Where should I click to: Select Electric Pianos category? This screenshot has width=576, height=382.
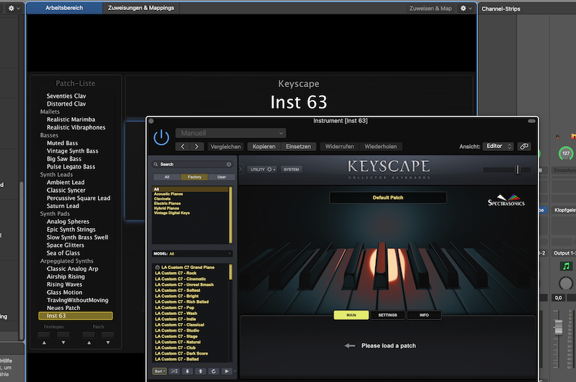(167, 204)
